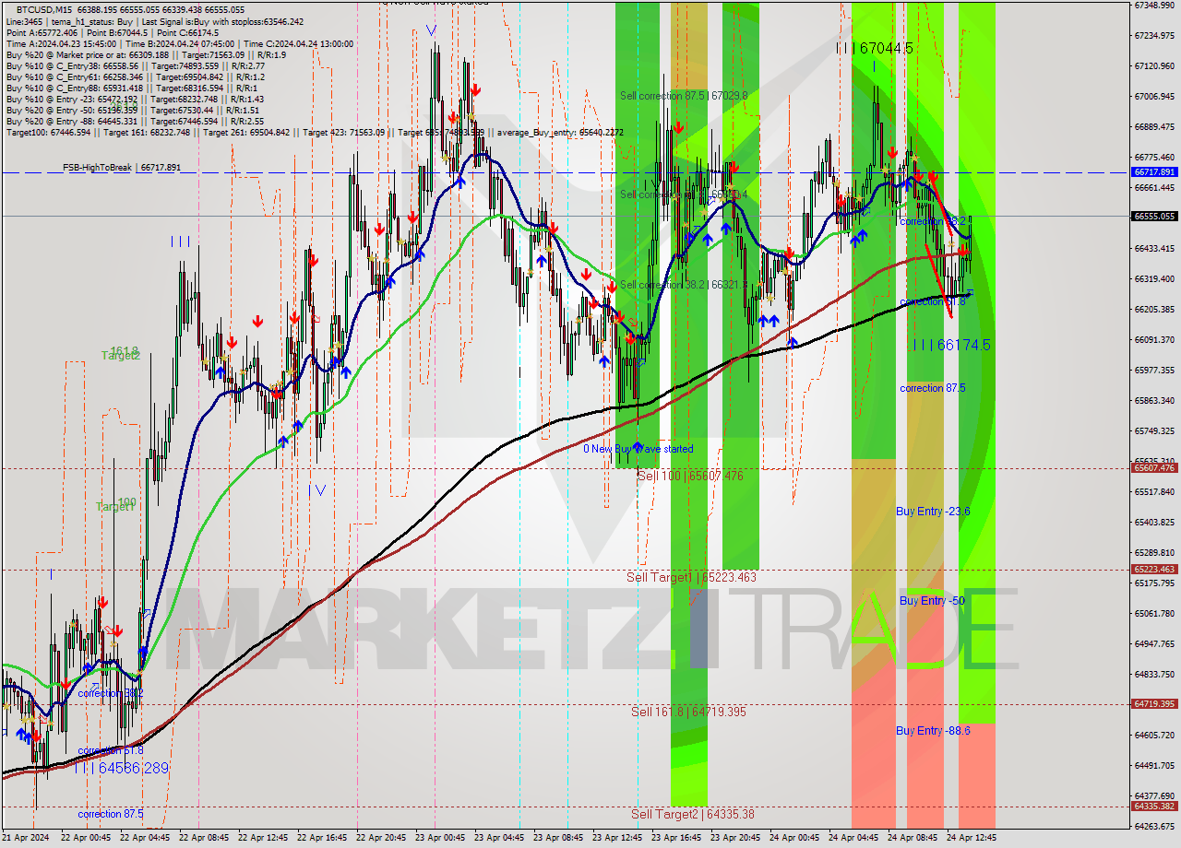Click the highlighted 66717.891 price axis tag
This screenshot has height=848, width=1181.
pos(1154,172)
